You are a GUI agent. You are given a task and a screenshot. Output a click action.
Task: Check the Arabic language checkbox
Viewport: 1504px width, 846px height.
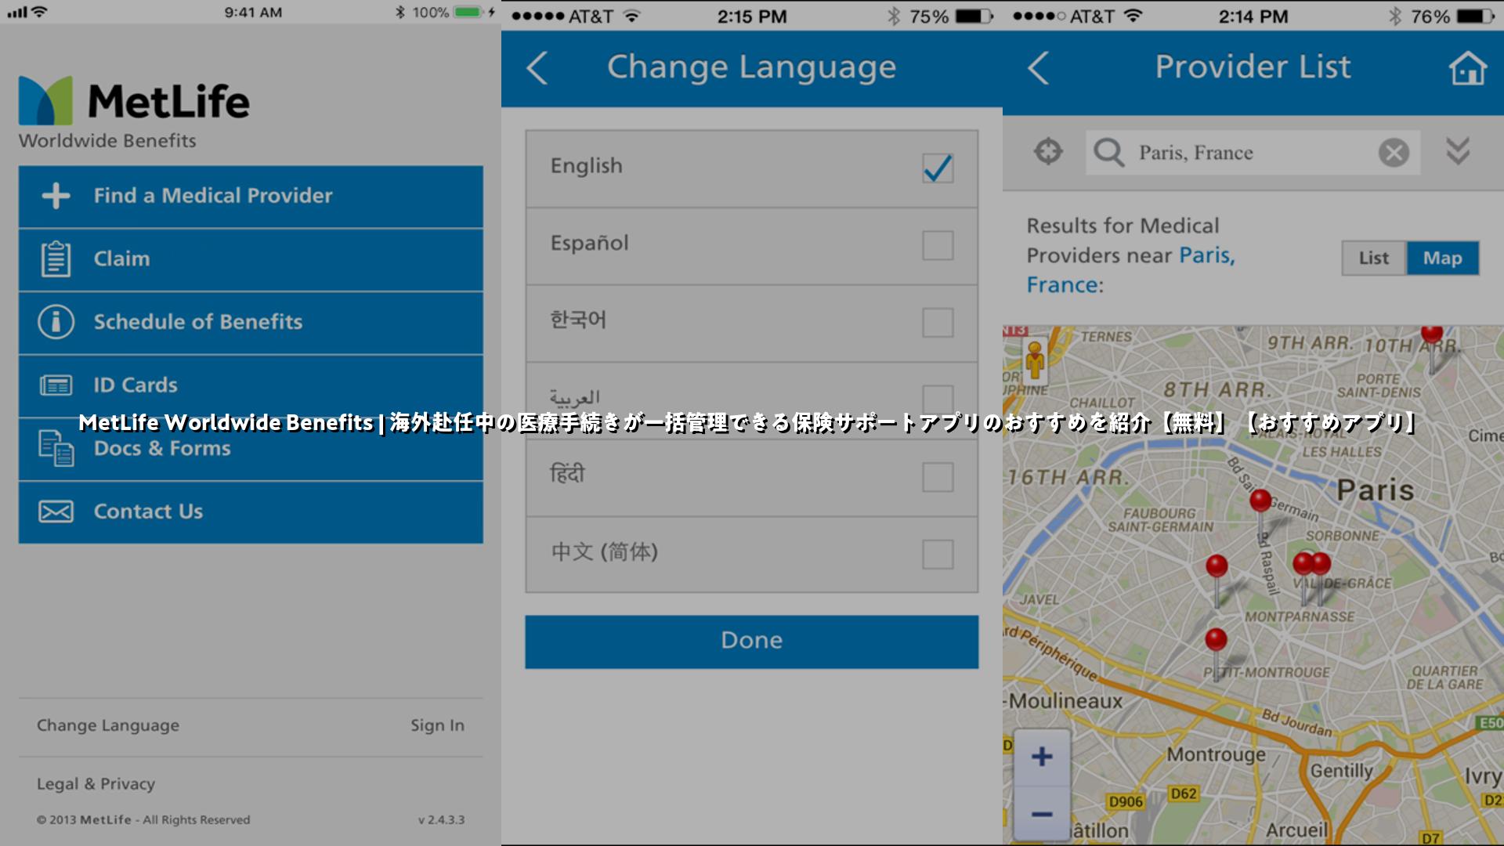click(938, 399)
